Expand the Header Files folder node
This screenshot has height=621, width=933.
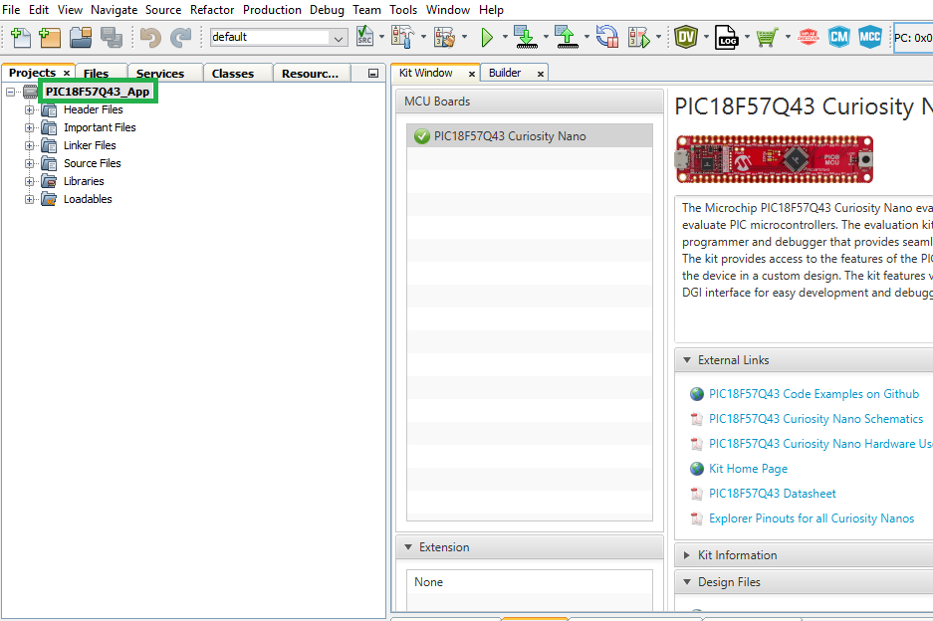pos(30,110)
